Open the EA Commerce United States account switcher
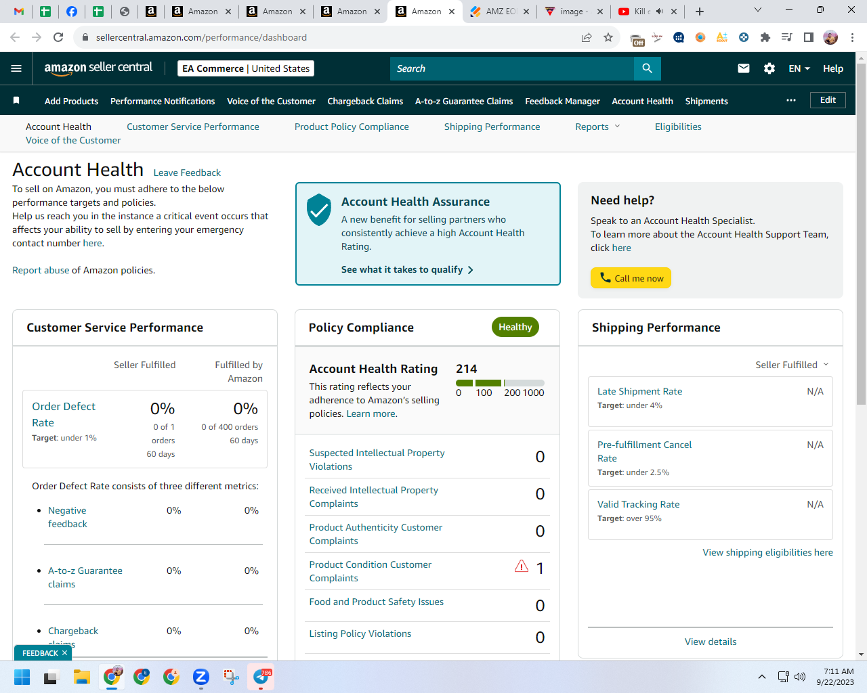The width and height of the screenshot is (867, 693). 246,68
